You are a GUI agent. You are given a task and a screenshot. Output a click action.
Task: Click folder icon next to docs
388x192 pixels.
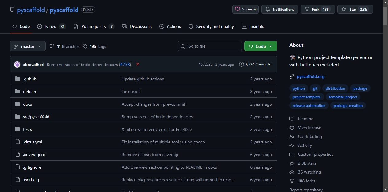[x=17, y=104]
